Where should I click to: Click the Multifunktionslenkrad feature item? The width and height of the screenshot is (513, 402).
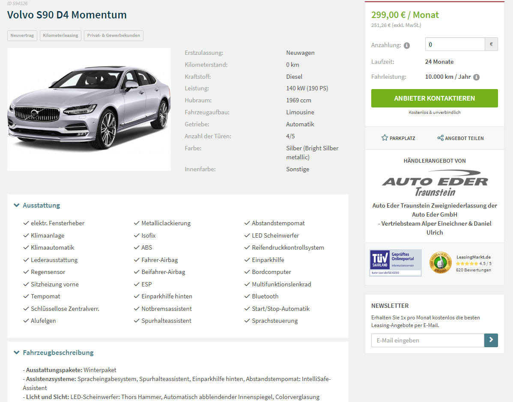coord(278,284)
